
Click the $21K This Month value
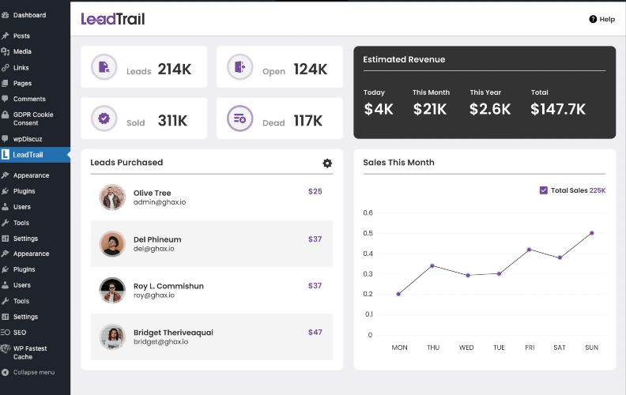click(x=429, y=109)
